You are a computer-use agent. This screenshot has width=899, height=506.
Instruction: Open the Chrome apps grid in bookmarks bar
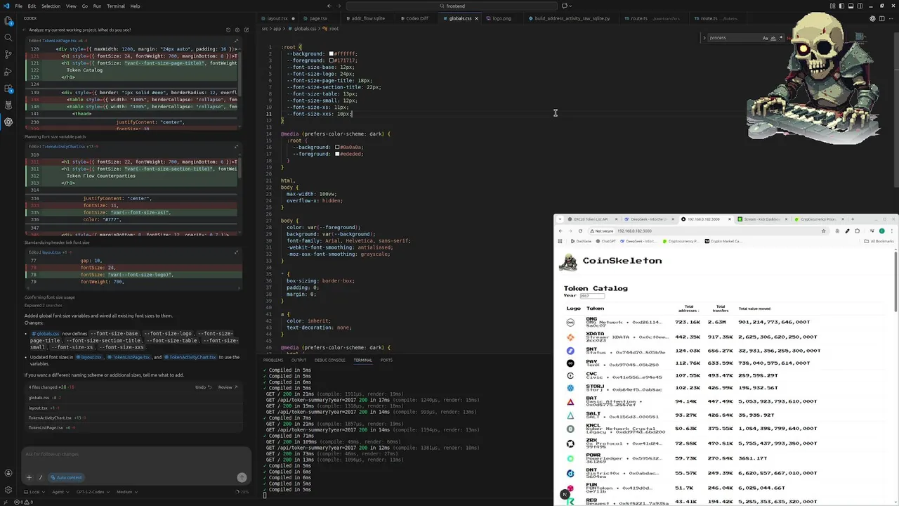pyautogui.click(x=560, y=241)
